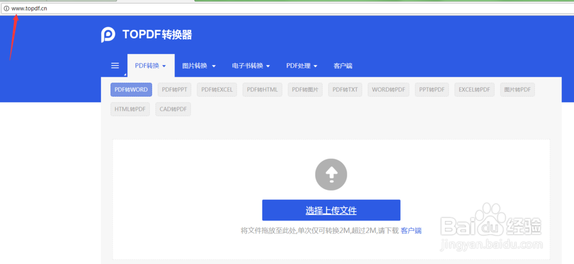Screen dimensions: 574x264
Task: Select the PDF转HTML option
Action: 262,89
